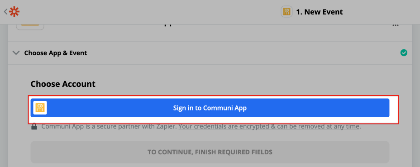Open the Choose Account section heading
Viewport: 420px width, 167px height.
[63, 84]
